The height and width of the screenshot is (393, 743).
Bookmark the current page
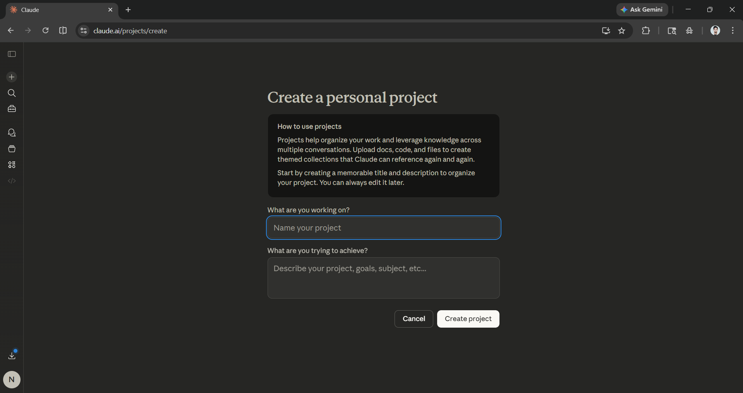click(x=622, y=31)
